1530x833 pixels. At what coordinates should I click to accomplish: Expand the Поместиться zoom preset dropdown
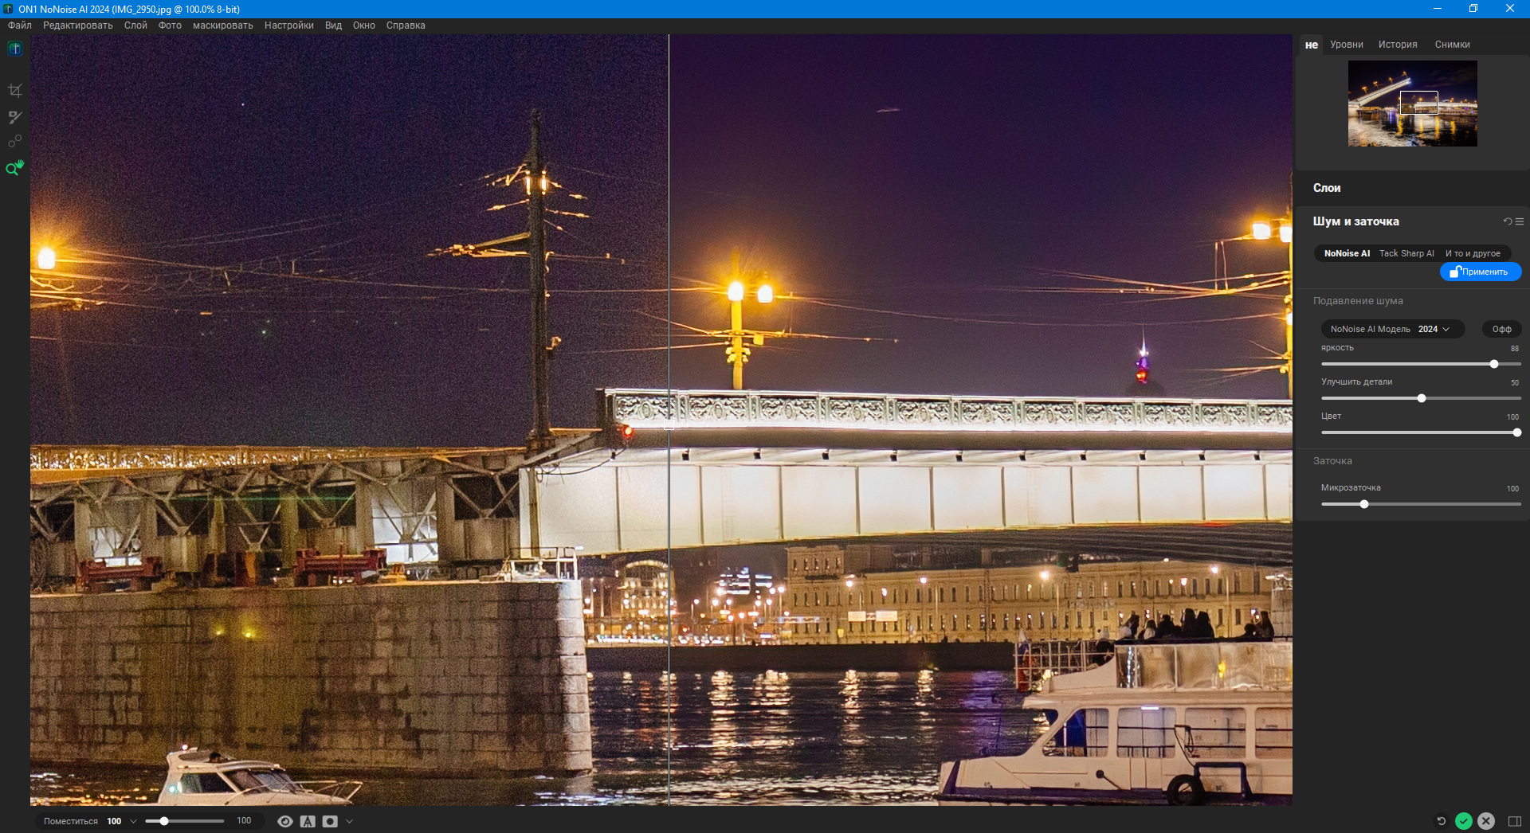(133, 821)
